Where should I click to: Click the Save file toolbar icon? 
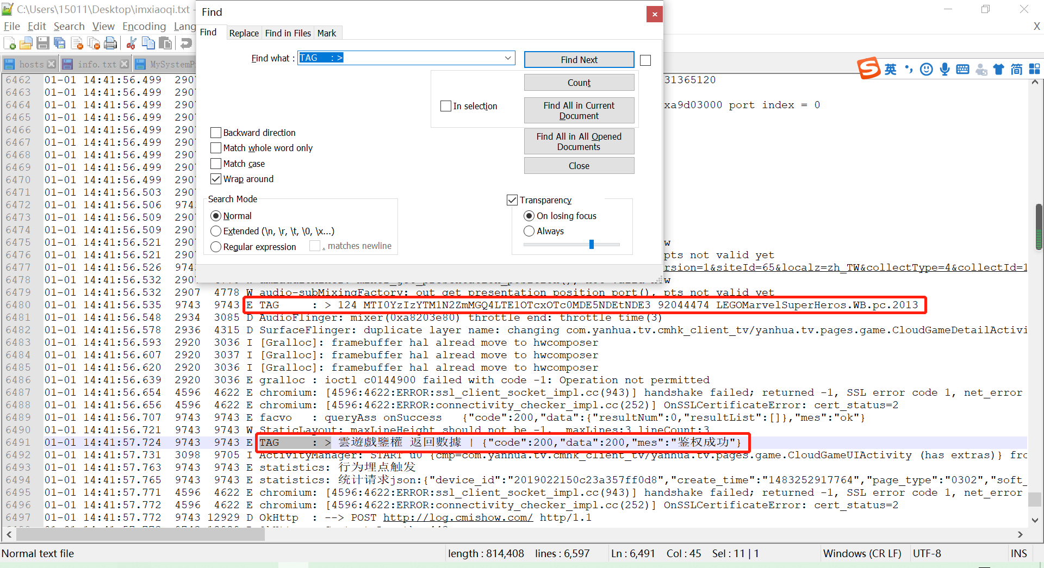[43, 43]
